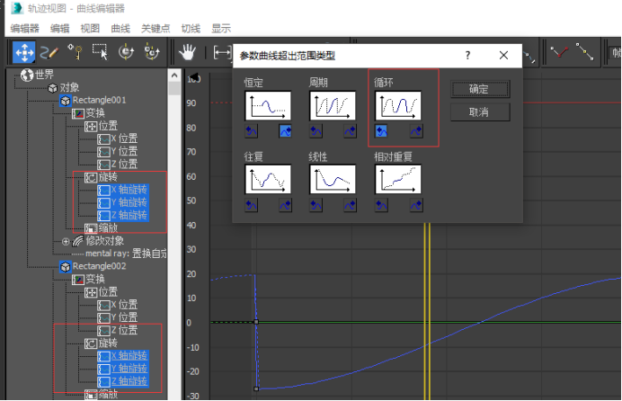Toggle 循环 incoming range button
The image size is (622, 401).
381,131
